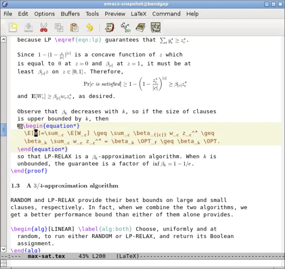Viewport: 285px width, 269px height.
Task: Click the max-sat.tex buffer name in mode line
Action: click(46, 256)
